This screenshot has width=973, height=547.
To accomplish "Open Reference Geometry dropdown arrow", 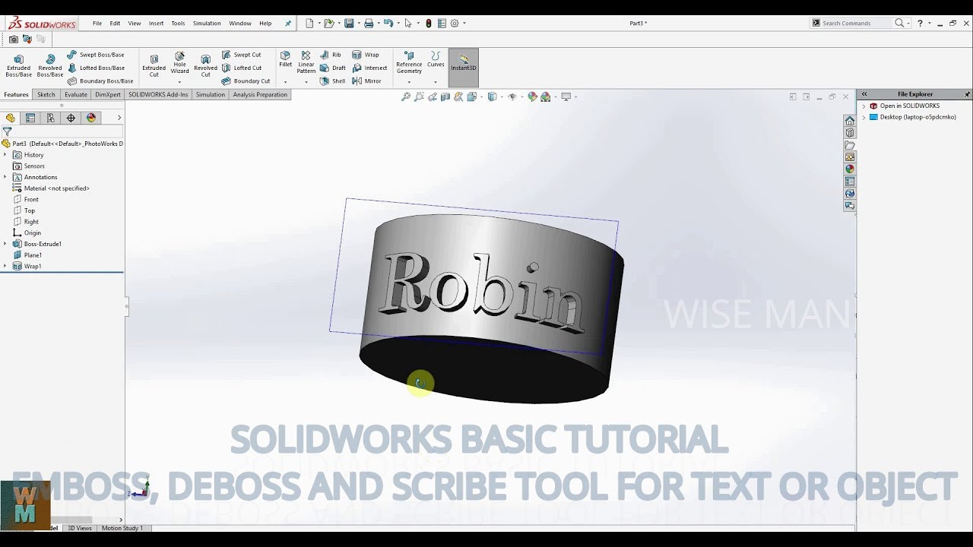I will (409, 81).
